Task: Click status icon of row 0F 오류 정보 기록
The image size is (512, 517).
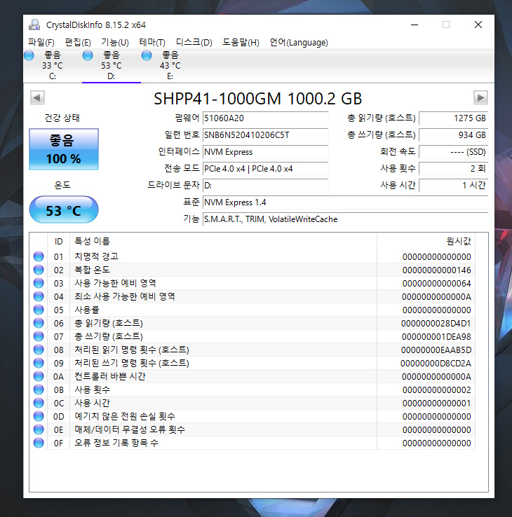Action: click(x=39, y=443)
